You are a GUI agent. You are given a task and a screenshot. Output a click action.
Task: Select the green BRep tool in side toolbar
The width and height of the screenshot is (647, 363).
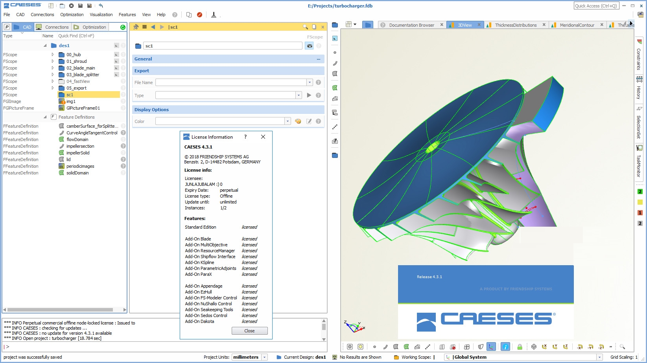pos(335,88)
